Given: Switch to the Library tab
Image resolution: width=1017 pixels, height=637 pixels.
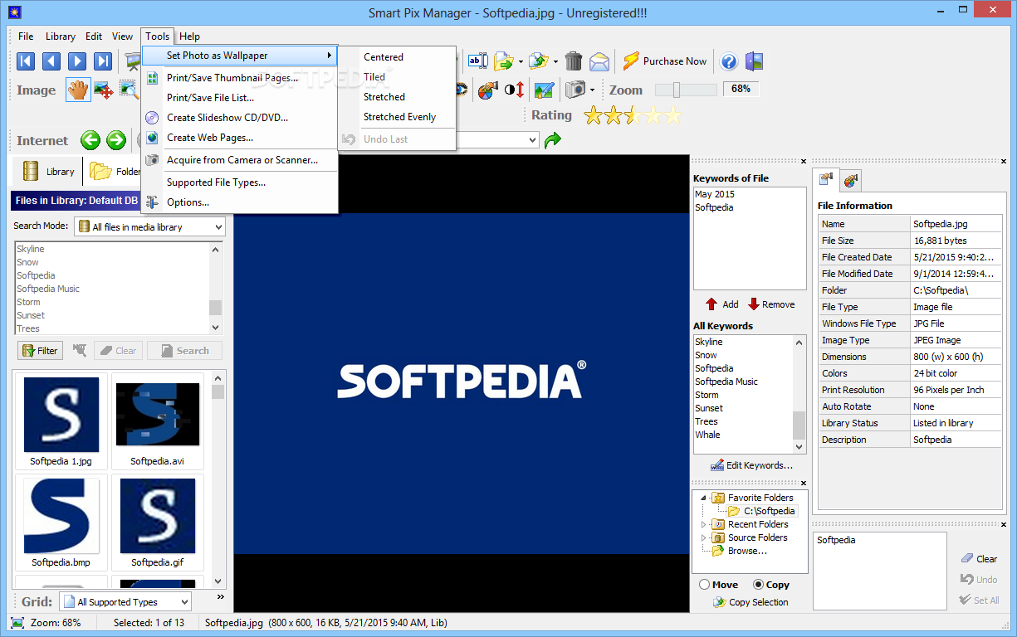Looking at the screenshot, I should point(47,172).
